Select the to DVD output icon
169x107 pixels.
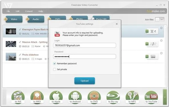(94, 97)
